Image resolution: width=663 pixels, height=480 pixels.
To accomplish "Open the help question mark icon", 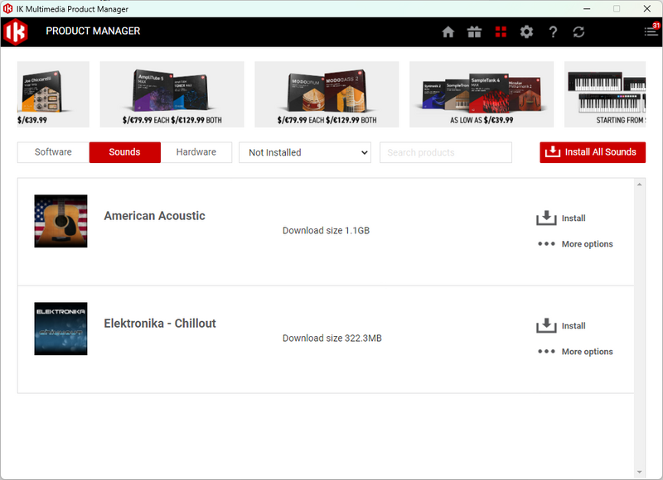I will coord(553,31).
